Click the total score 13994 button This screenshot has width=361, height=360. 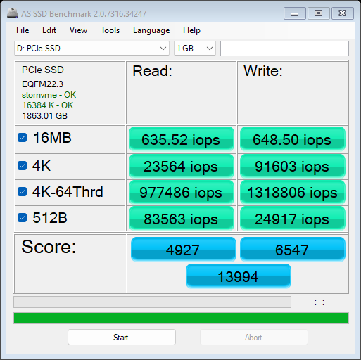239,276
